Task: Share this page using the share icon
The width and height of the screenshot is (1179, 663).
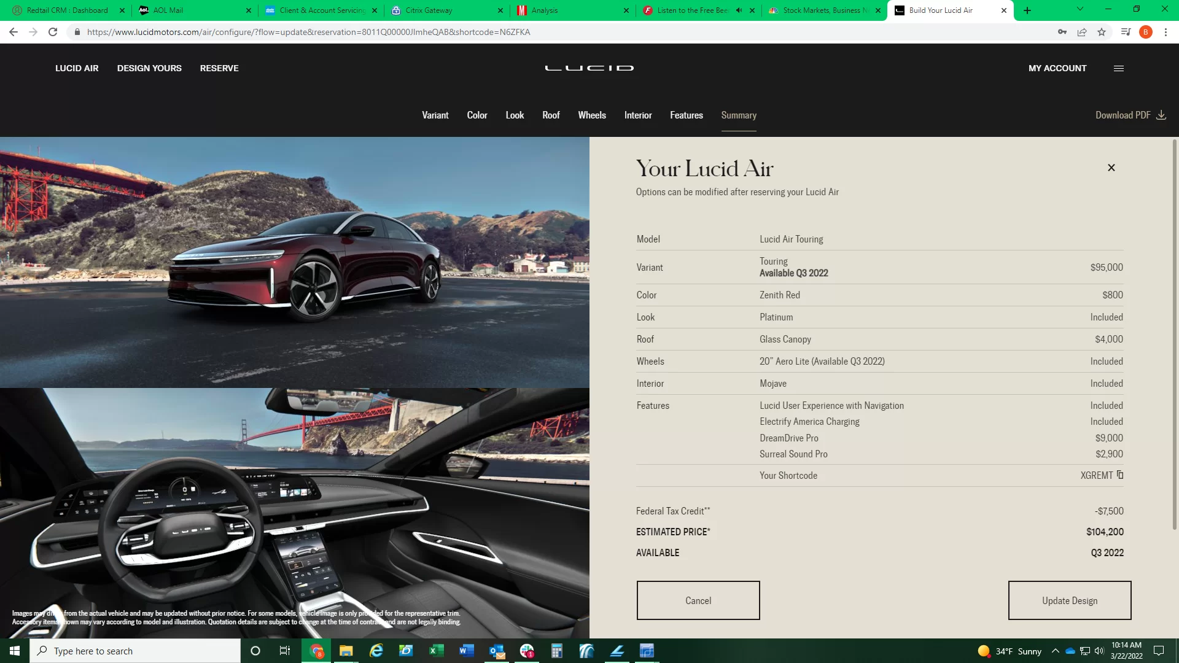Action: pos(1082,32)
